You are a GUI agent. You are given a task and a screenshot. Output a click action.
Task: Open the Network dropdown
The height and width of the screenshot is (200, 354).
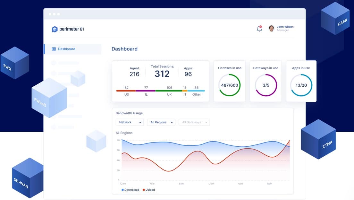pos(130,122)
